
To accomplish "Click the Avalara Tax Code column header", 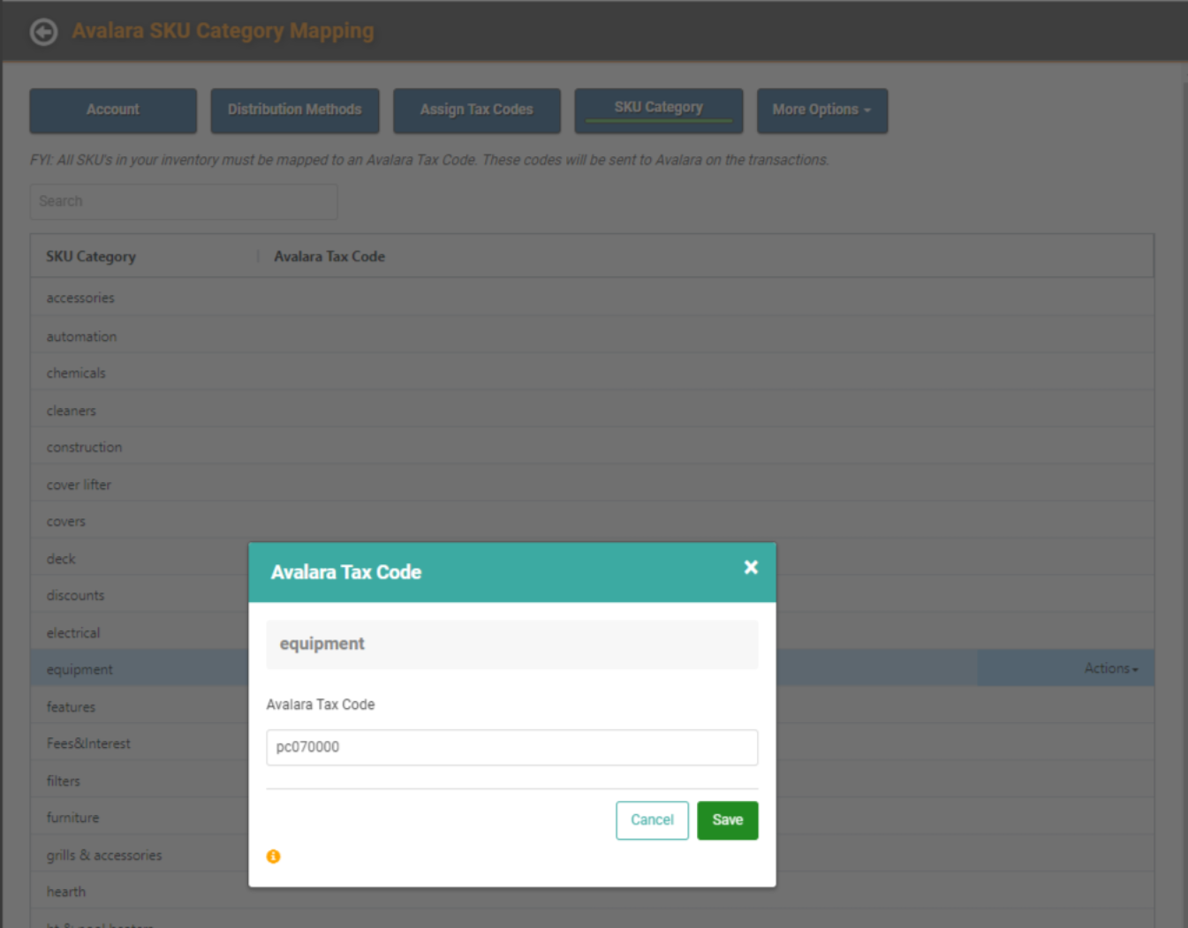I will 329,257.
